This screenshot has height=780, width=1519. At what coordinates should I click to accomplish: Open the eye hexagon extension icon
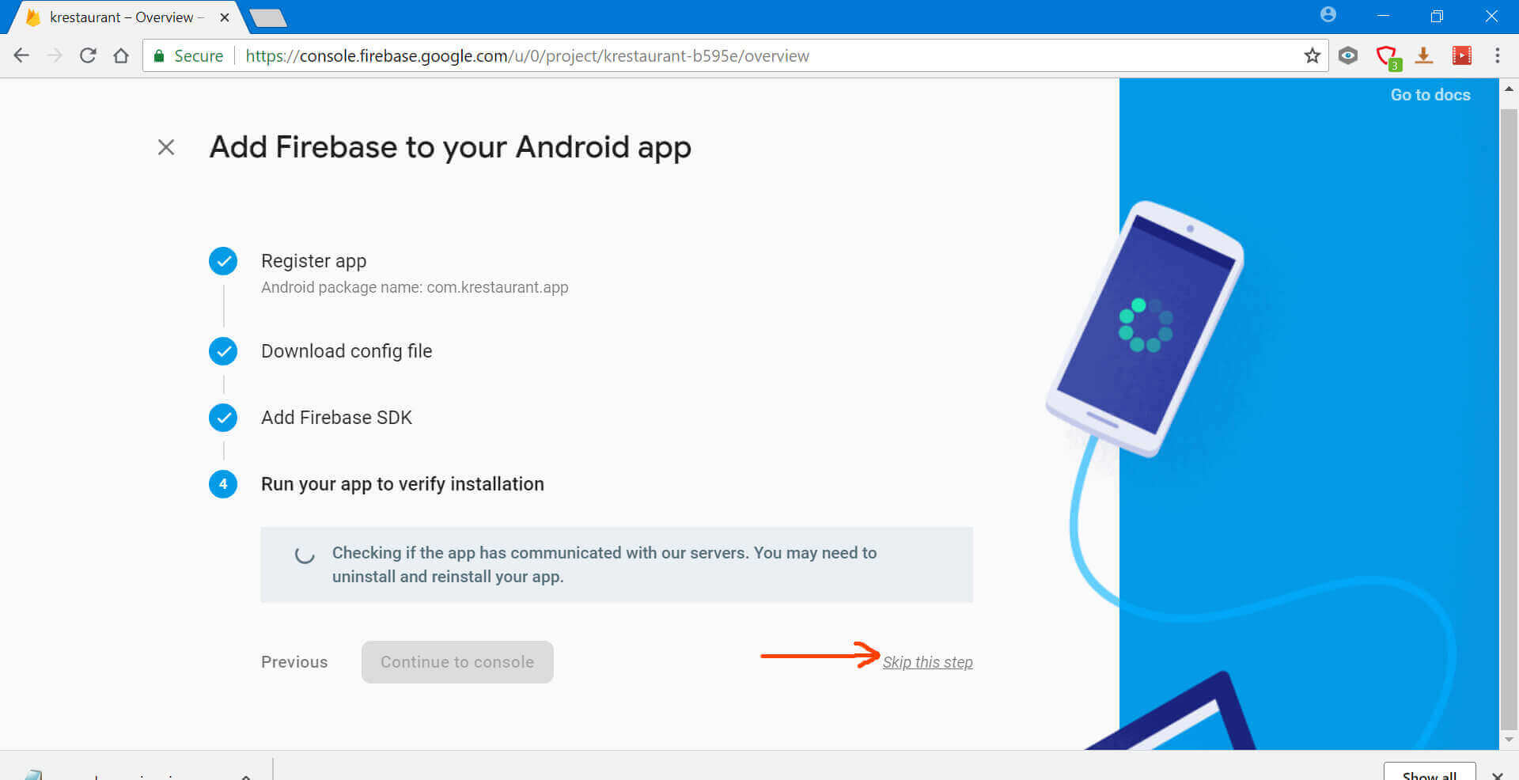[1348, 56]
